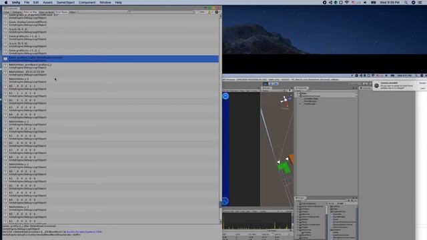This screenshot has width=427, height=240.
Task: Select the 'MathUtilities y: 3' log entry
Action: (111, 209)
